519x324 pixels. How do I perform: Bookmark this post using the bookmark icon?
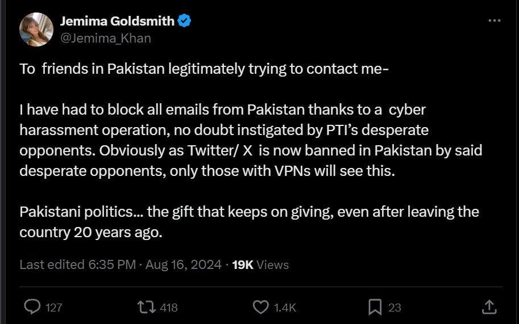coord(375,307)
